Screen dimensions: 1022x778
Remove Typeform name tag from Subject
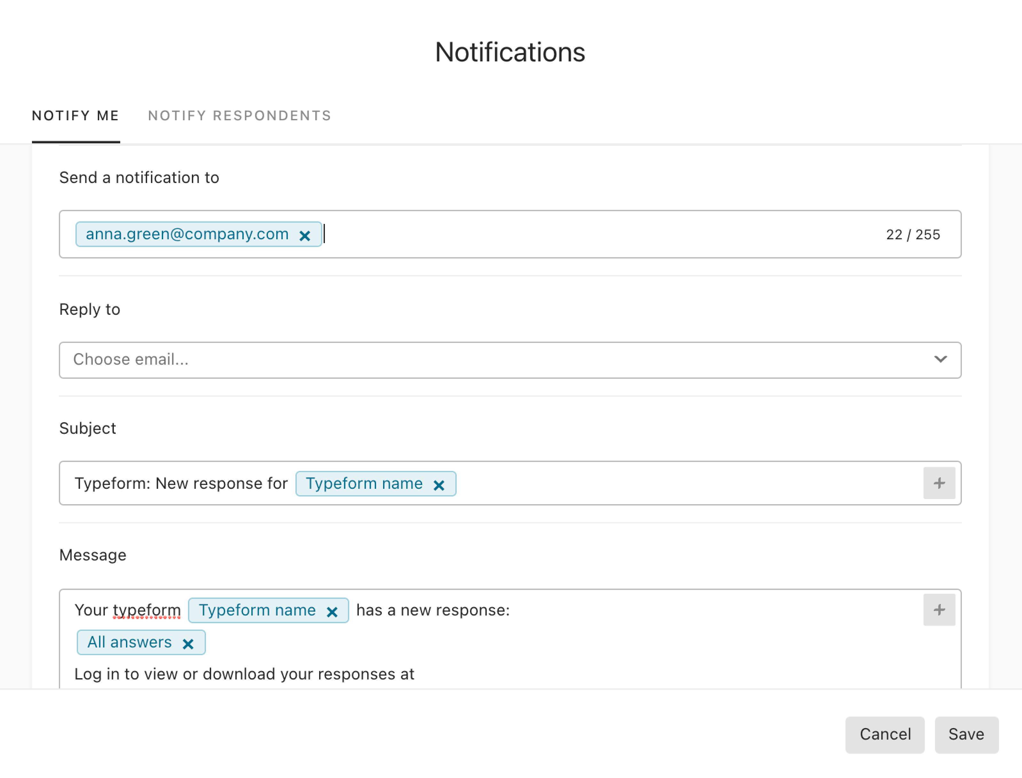click(x=439, y=485)
